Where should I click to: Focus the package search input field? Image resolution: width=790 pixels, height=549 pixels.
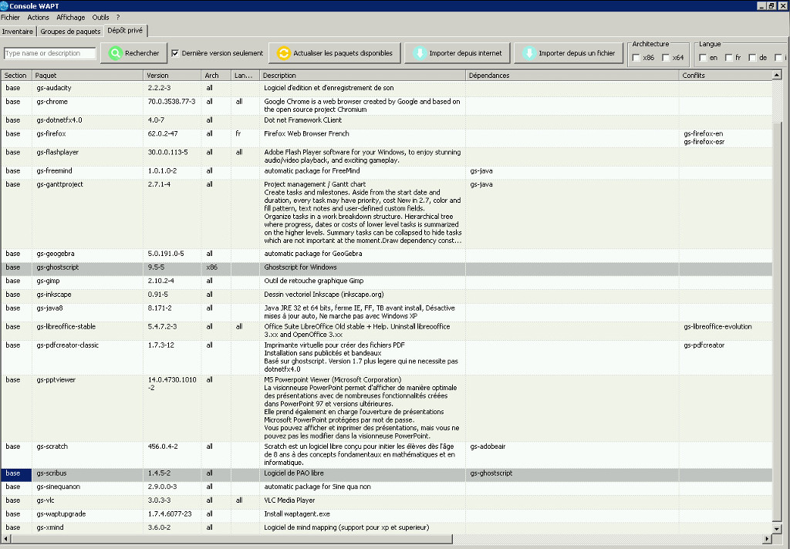coord(50,53)
